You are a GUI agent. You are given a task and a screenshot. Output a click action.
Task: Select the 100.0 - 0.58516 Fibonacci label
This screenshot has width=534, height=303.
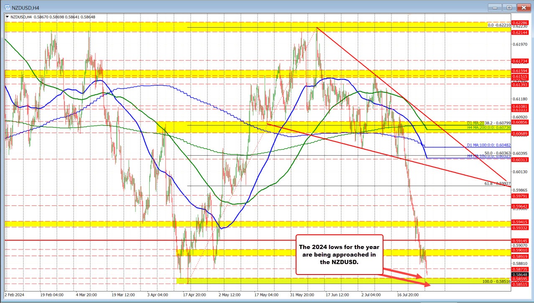496,282
